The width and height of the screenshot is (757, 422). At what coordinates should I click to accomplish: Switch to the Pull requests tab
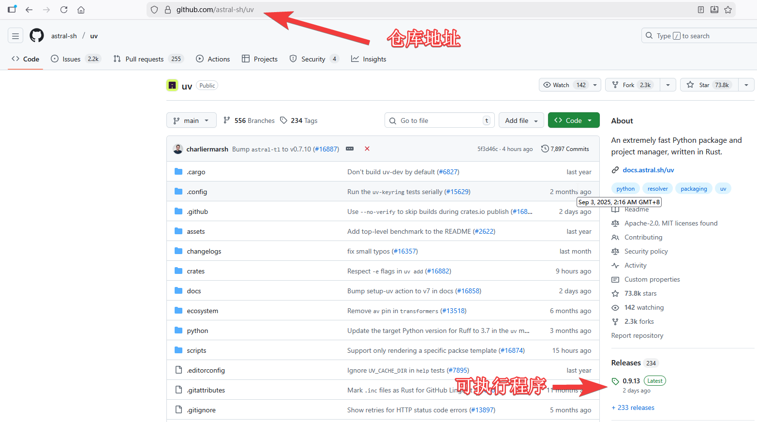148,59
